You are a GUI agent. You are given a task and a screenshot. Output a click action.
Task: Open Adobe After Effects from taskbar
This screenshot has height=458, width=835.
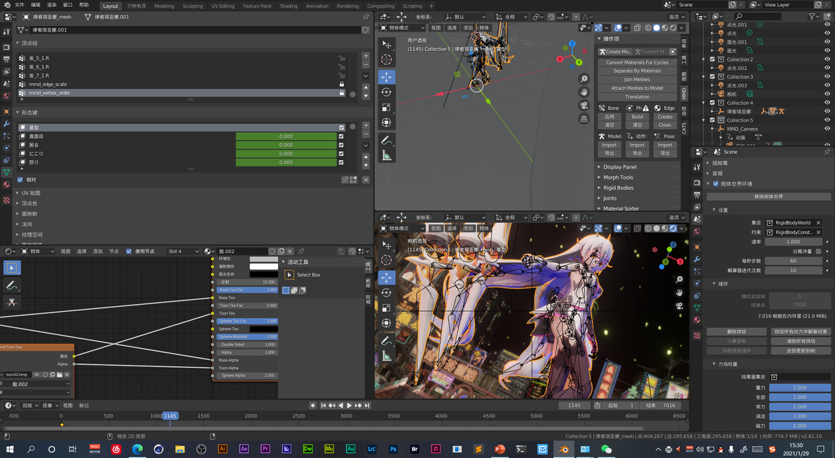pyautogui.click(x=244, y=449)
